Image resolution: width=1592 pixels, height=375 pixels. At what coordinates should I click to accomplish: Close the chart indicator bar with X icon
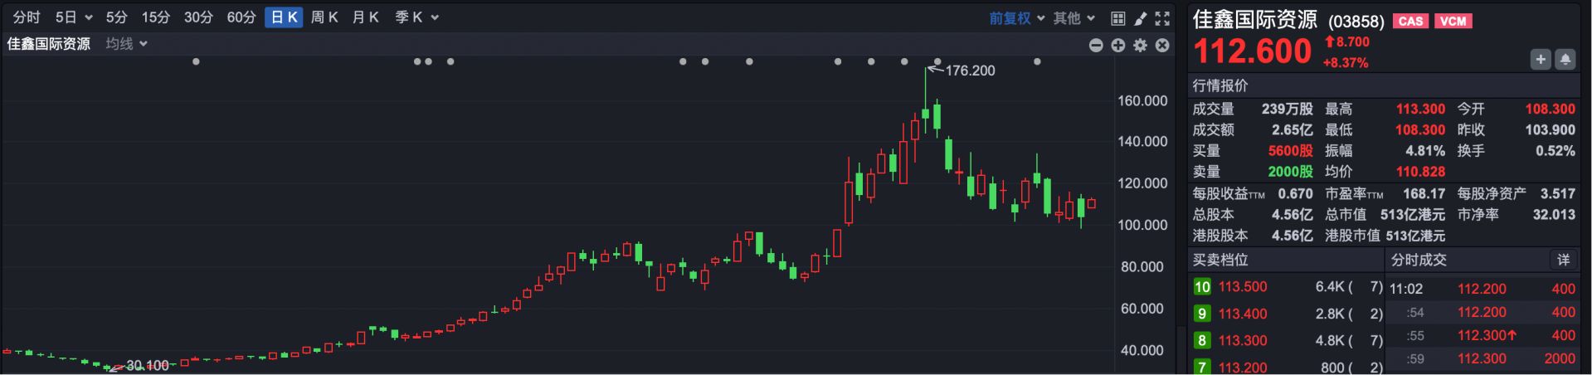tap(1162, 46)
